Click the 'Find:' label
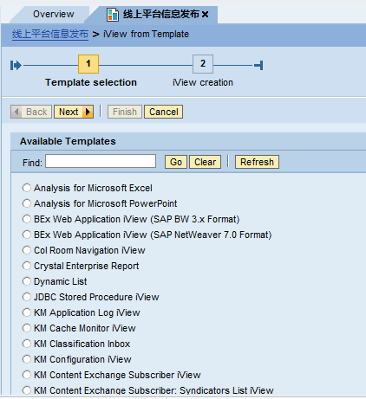Screen dimensions: 366x399 pos(32,163)
